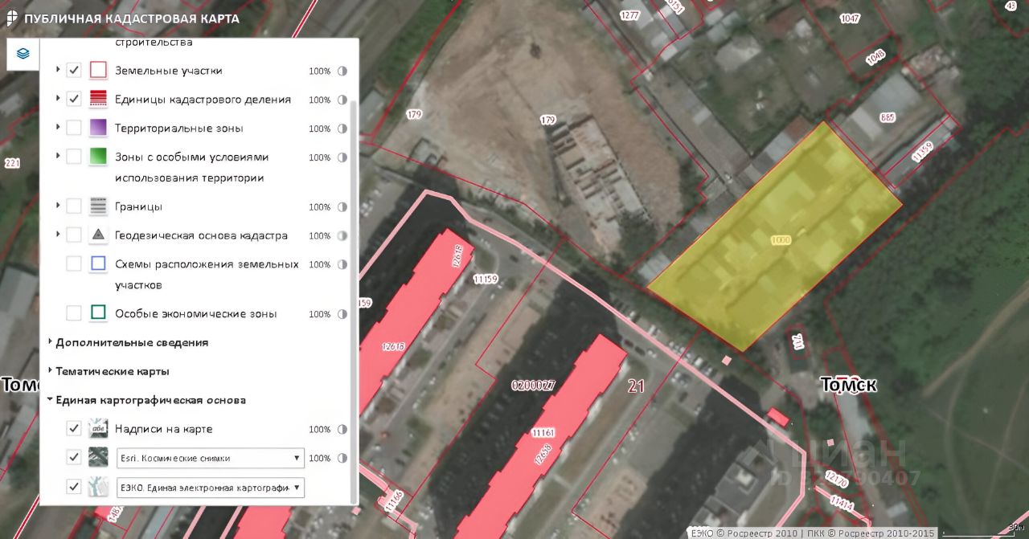Adjust Земельные участки opacity control
This screenshot has width=1029, height=539.
click(342, 71)
